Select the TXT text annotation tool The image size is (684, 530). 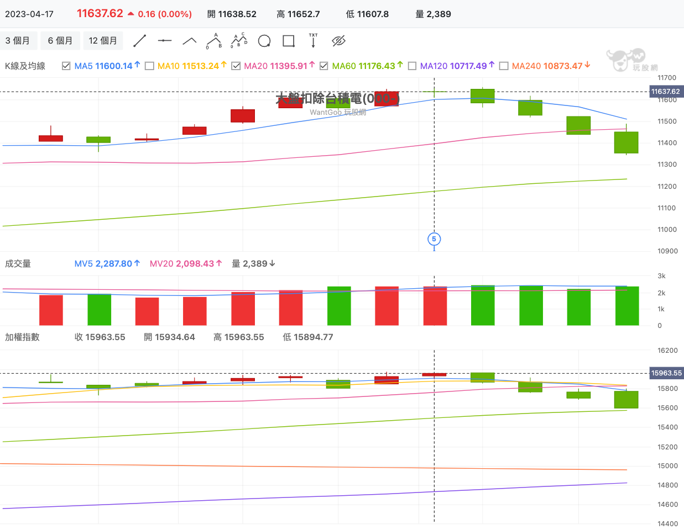[314, 41]
